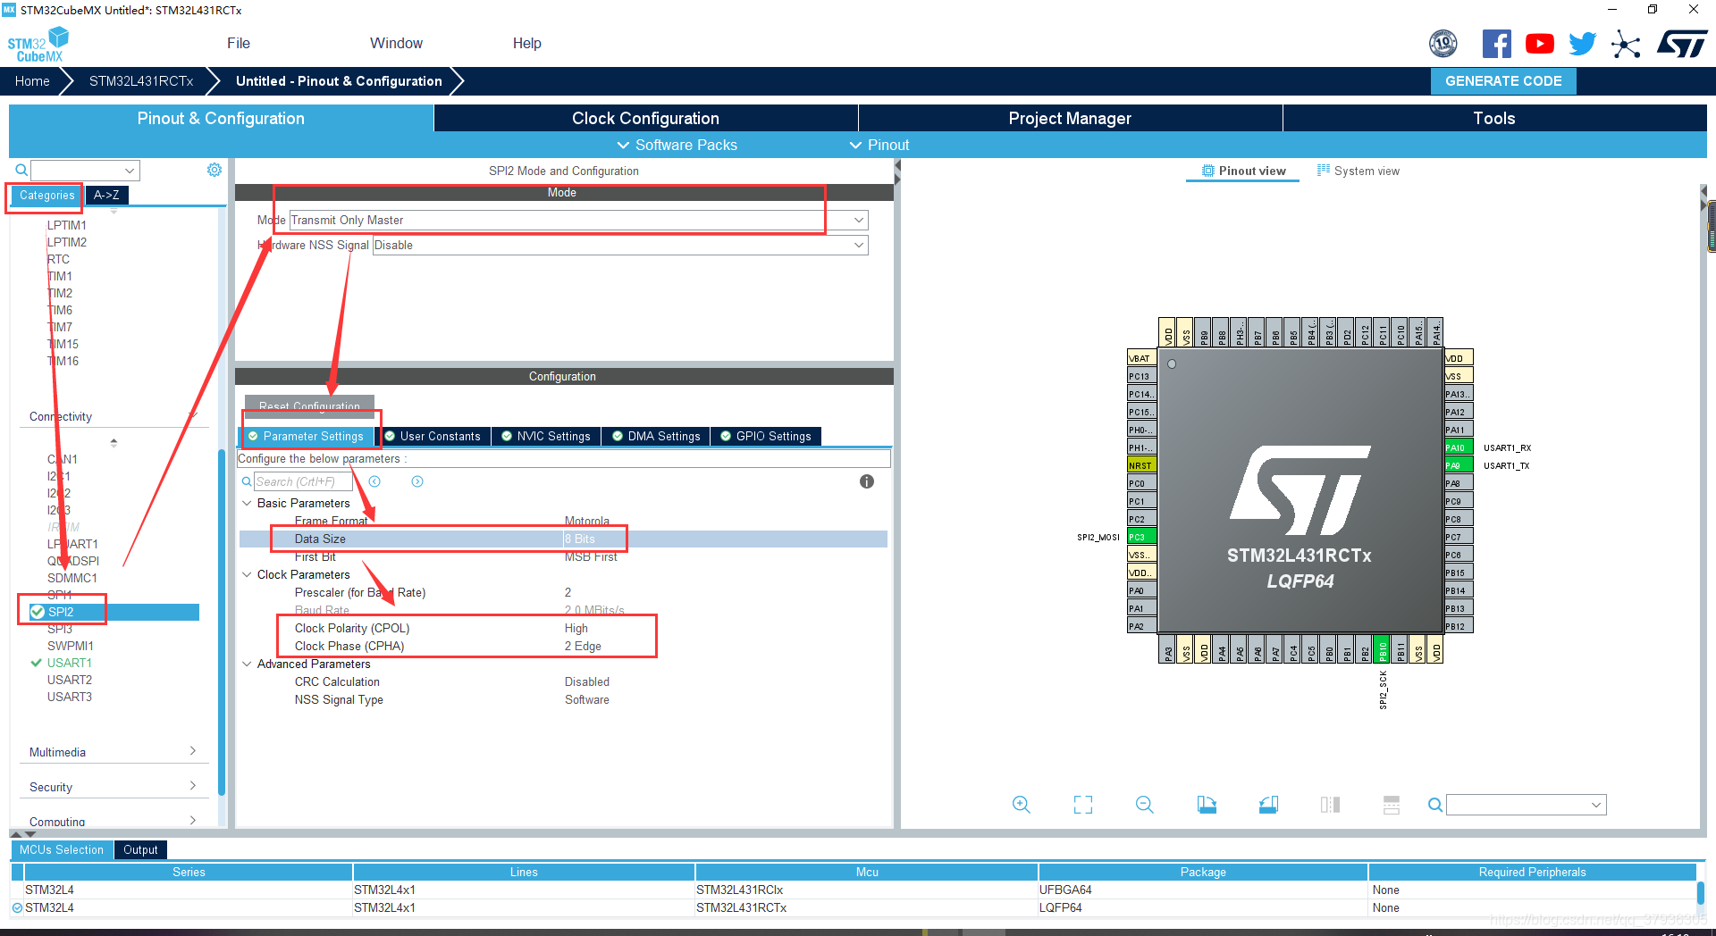Open the NVIC Settings tab
Viewport: 1716px width, 936px height.
point(546,436)
